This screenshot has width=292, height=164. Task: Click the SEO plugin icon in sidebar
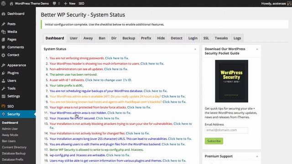tap(3, 106)
